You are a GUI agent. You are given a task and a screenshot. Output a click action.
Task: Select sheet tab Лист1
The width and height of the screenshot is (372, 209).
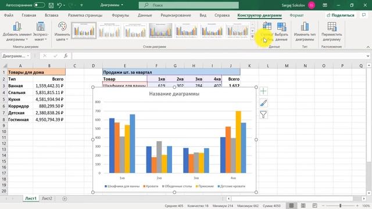coord(31,199)
